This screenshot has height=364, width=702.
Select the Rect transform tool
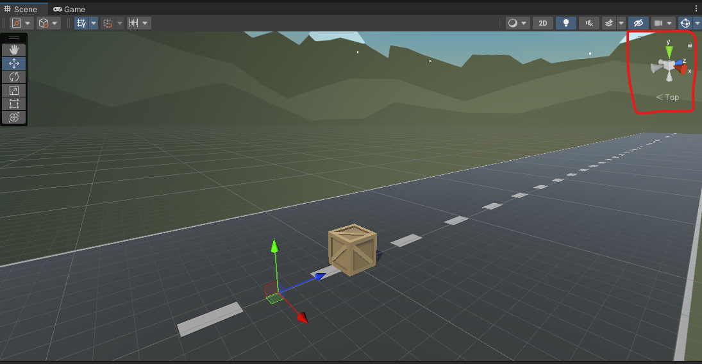(x=14, y=104)
